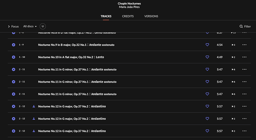Click the play count icon on Nocturne No.10
The width and height of the screenshot is (256, 140).
[x=233, y=57]
